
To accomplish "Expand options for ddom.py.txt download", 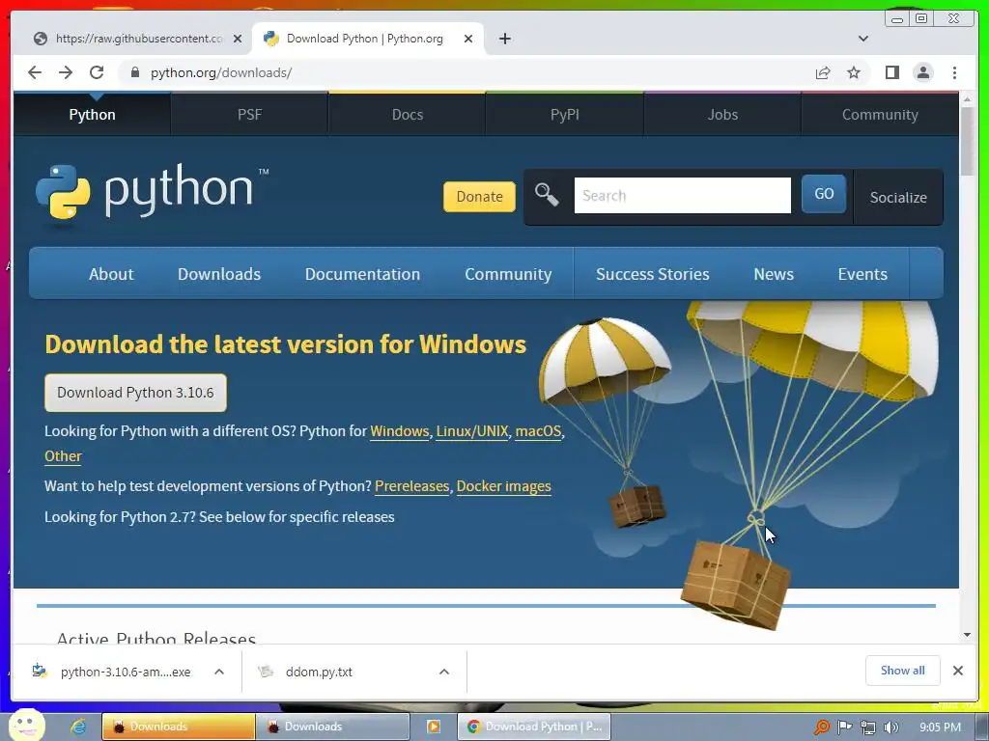I will coord(444,672).
